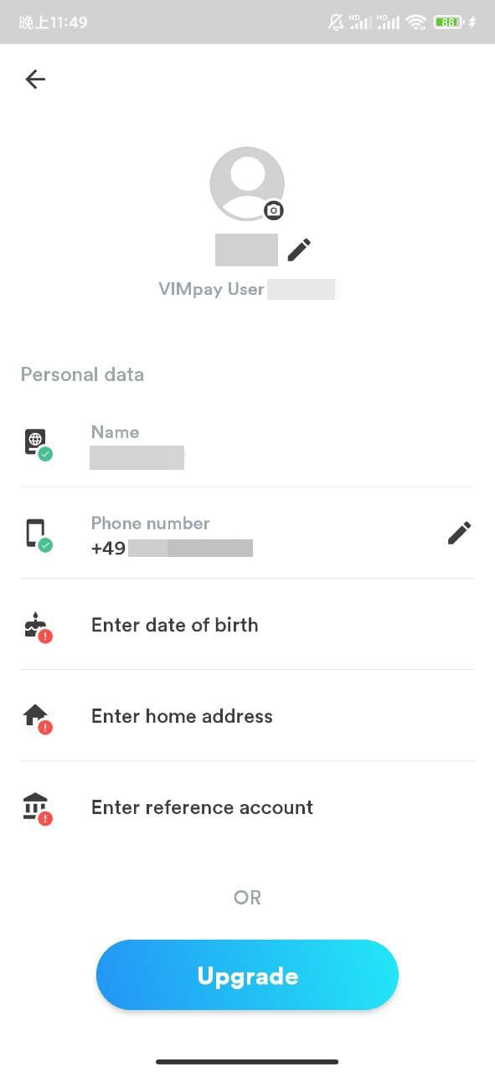Open Enter reference account entry
The height and width of the screenshot is (1072, 495).
[x=247, y=807]
